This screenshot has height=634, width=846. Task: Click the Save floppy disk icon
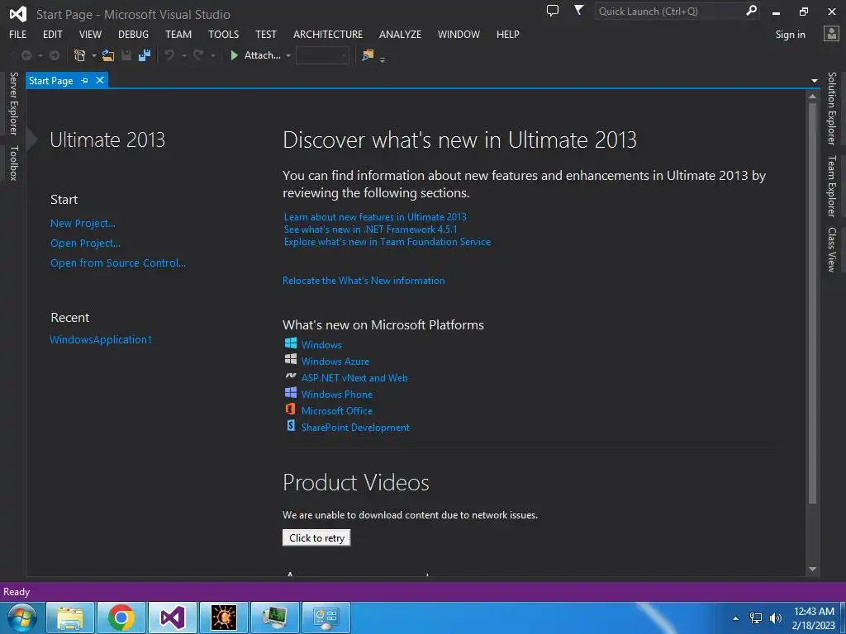(126, 55)
